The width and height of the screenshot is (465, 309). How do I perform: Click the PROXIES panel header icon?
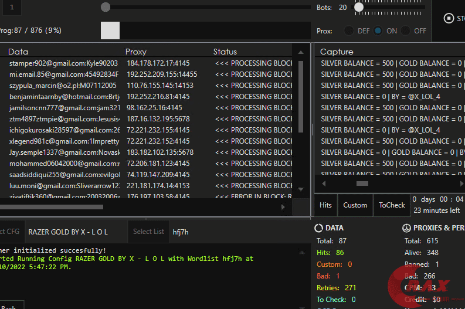(406, 228)
